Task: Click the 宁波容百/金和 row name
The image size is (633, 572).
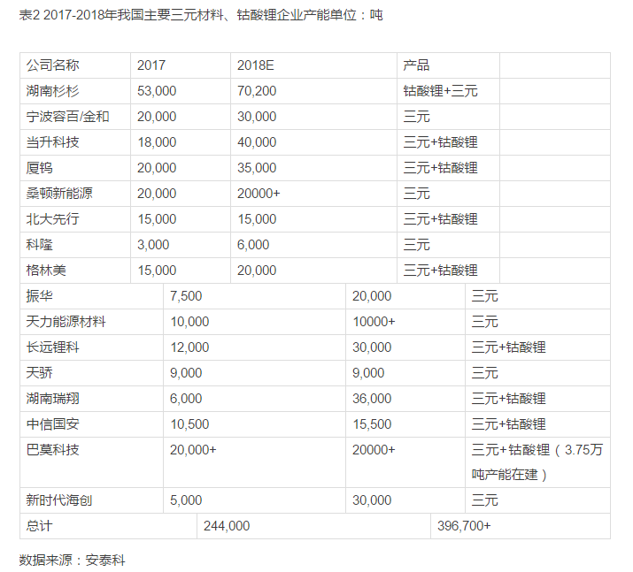Action: coord(68,117)
